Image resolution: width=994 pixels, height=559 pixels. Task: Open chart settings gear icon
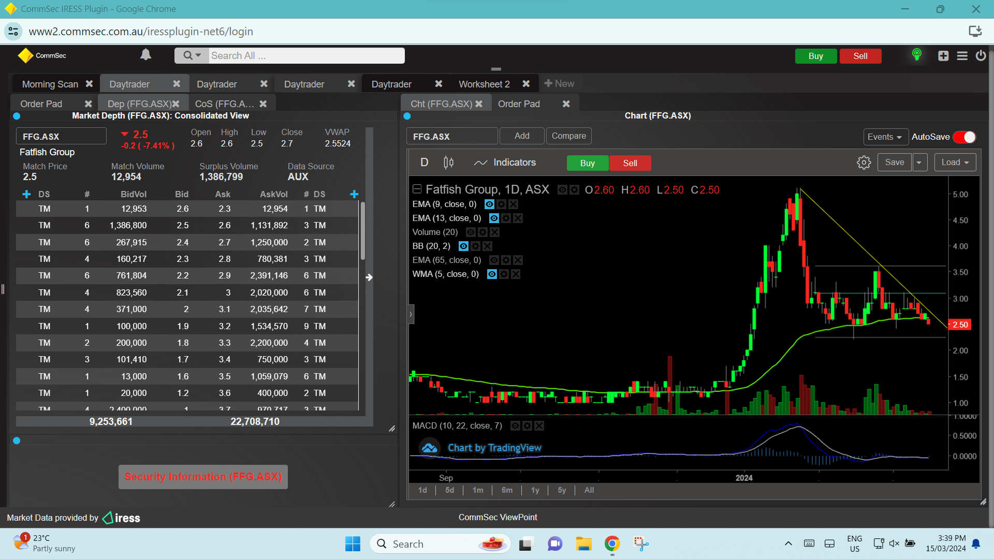pyautogui.click(x=864, y=163)
